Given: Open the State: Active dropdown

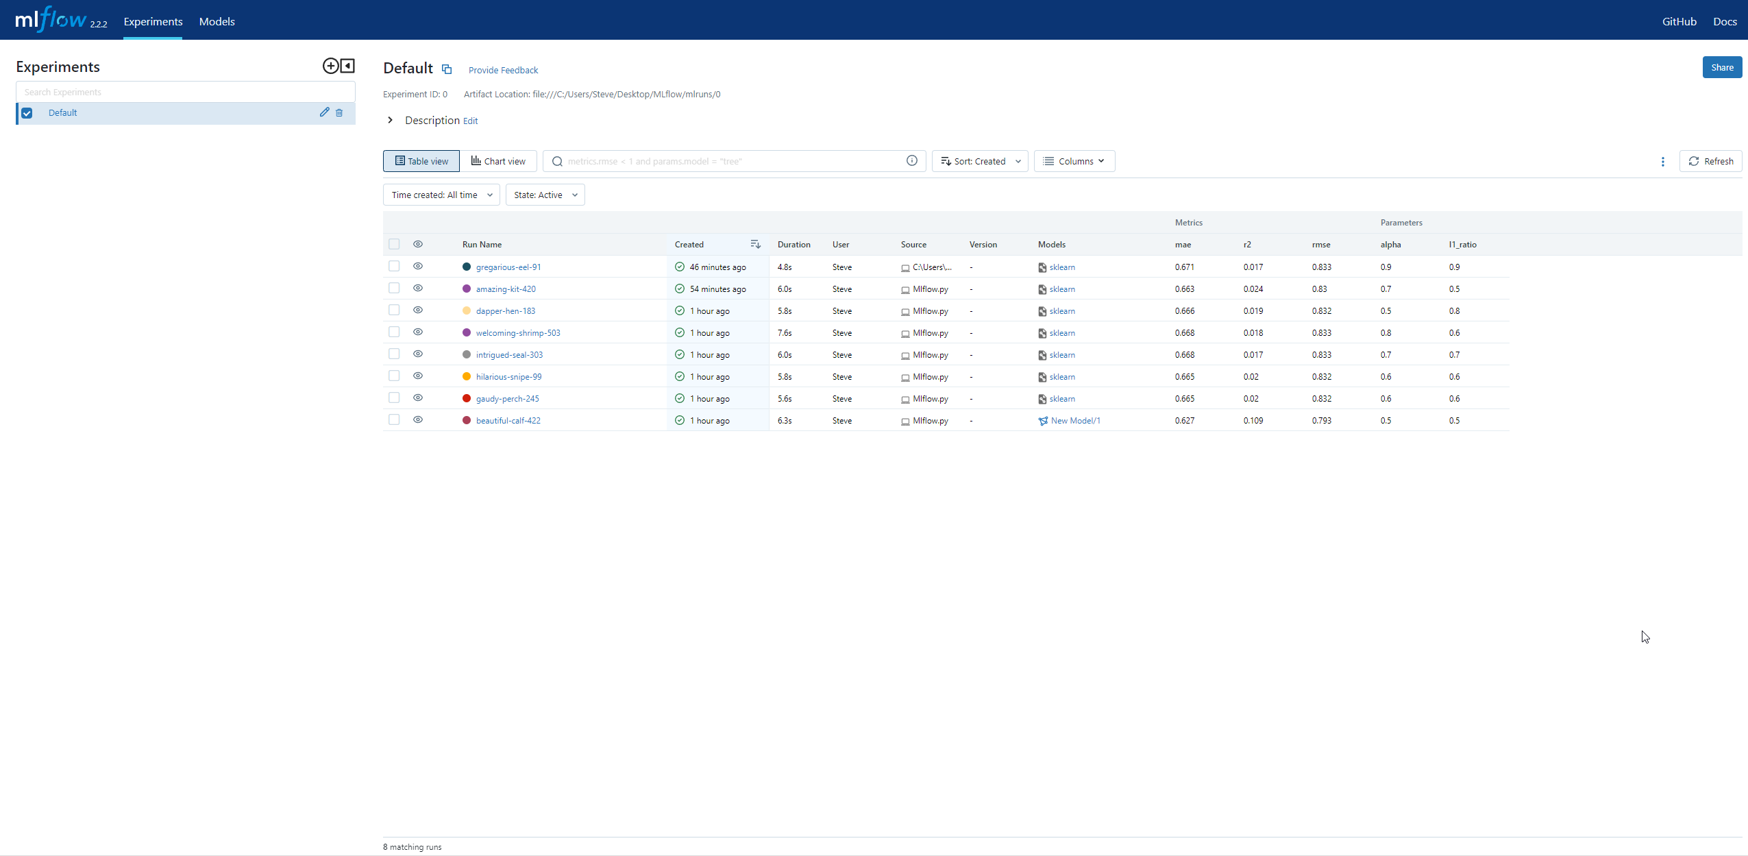Looking at the screenshot, I should pos(545,195).
